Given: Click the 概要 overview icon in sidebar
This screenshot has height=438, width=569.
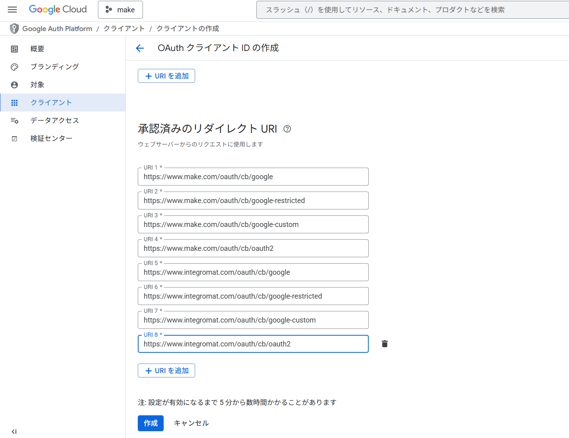Looking at the screenshot, I should (14, 49).
